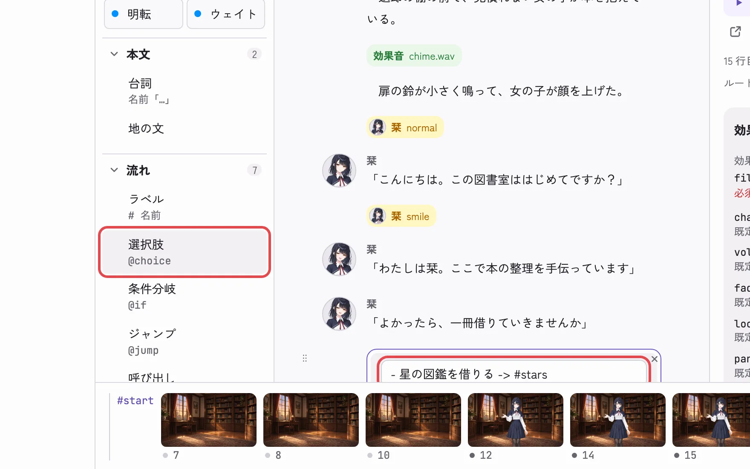750x469 pixels.
Task: Collapse the 本文 section chevron
Action: coord(114,54)
